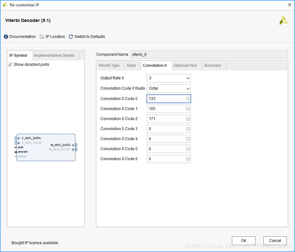Clear the Convolution 0 Code 0 field
The image size is (295, 252).
click(188, 99)
